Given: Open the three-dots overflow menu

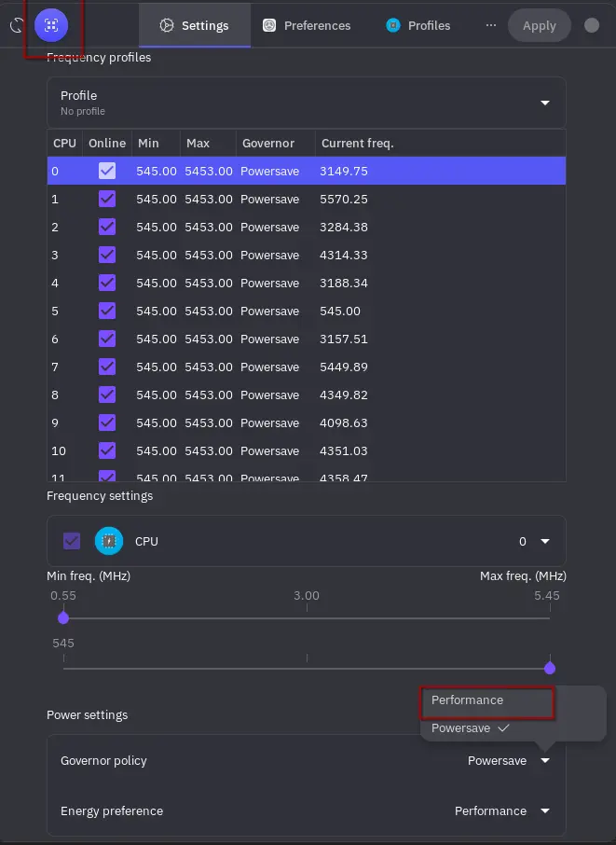Looking at the screenshot, I should click(x=490, y=25).
